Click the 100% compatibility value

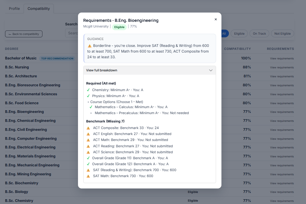click(x=246, y=58)
